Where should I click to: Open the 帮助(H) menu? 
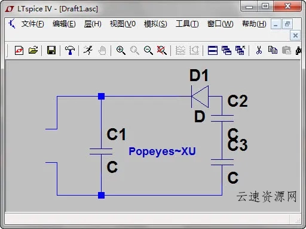pos(254,24)
